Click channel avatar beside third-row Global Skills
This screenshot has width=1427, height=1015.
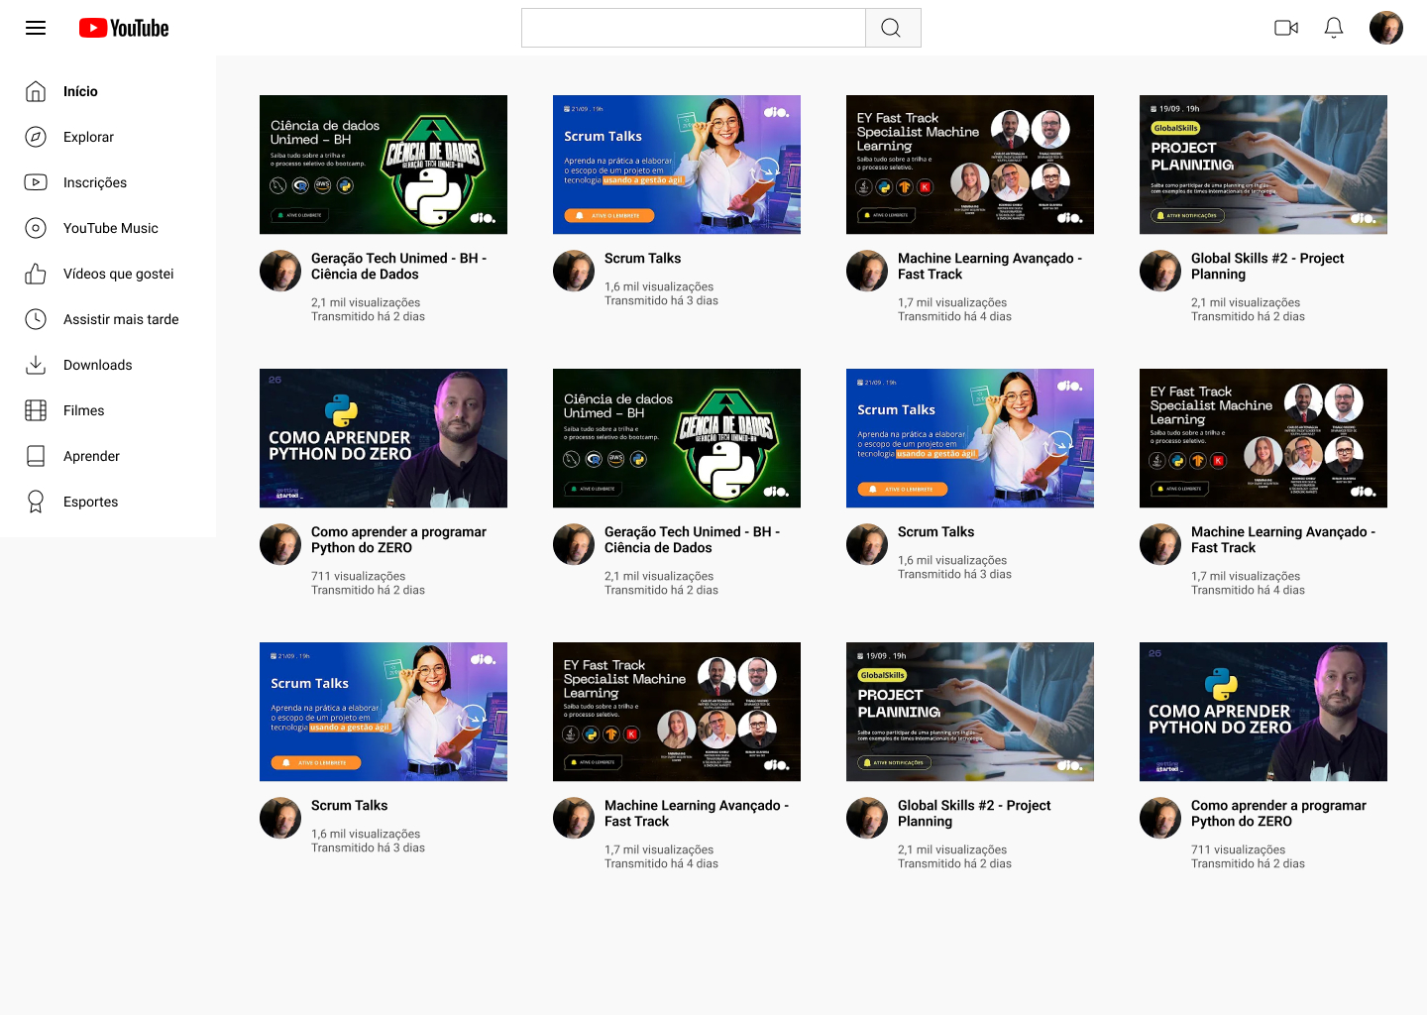[867, 818]
